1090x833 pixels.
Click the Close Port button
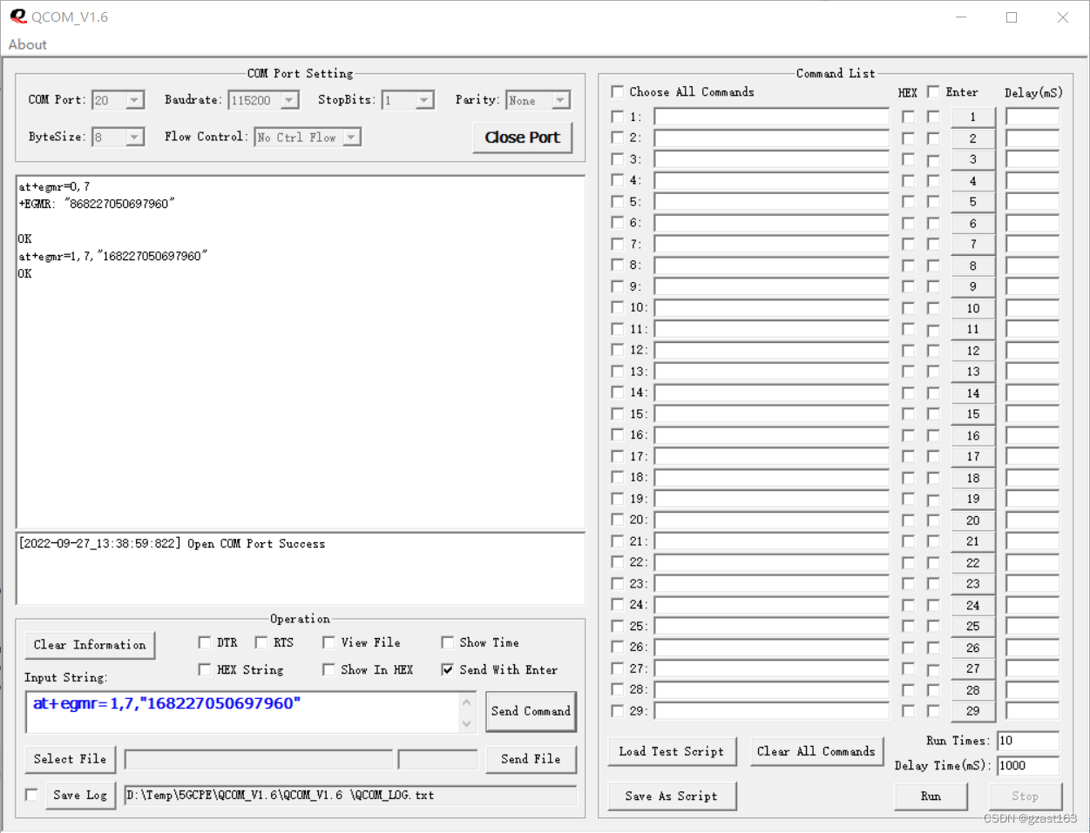(522, 138)
